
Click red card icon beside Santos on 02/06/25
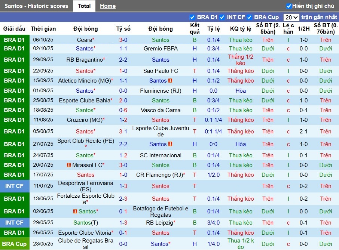point(75,212)
